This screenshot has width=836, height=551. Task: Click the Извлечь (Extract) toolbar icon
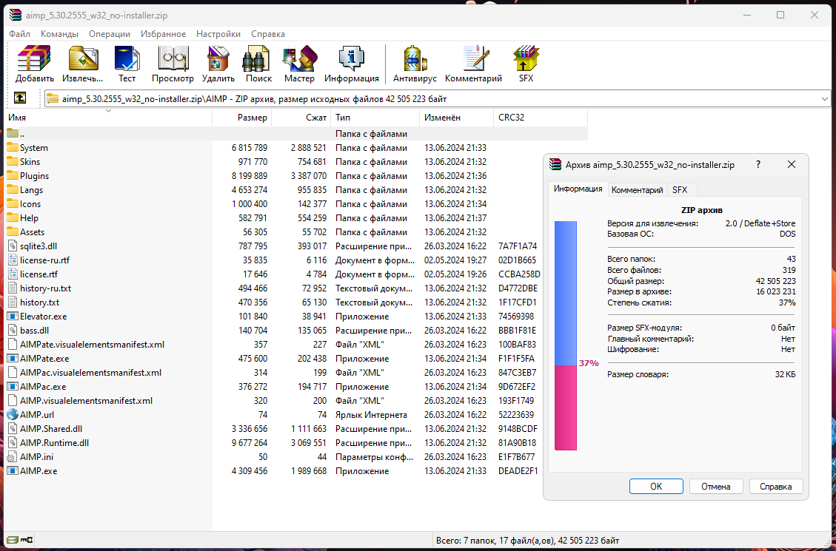pos(83,58)
